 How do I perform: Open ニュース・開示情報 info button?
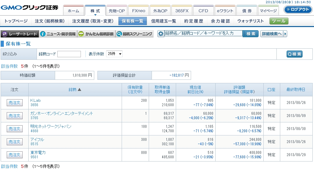[x=58, y=34]
